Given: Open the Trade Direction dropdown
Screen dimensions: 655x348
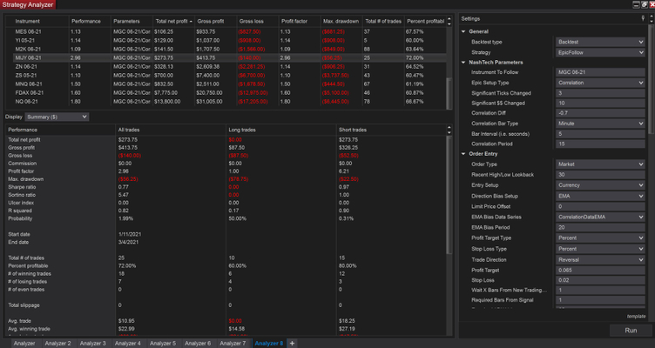Looking at the screenshot, I should click(599, 259).
